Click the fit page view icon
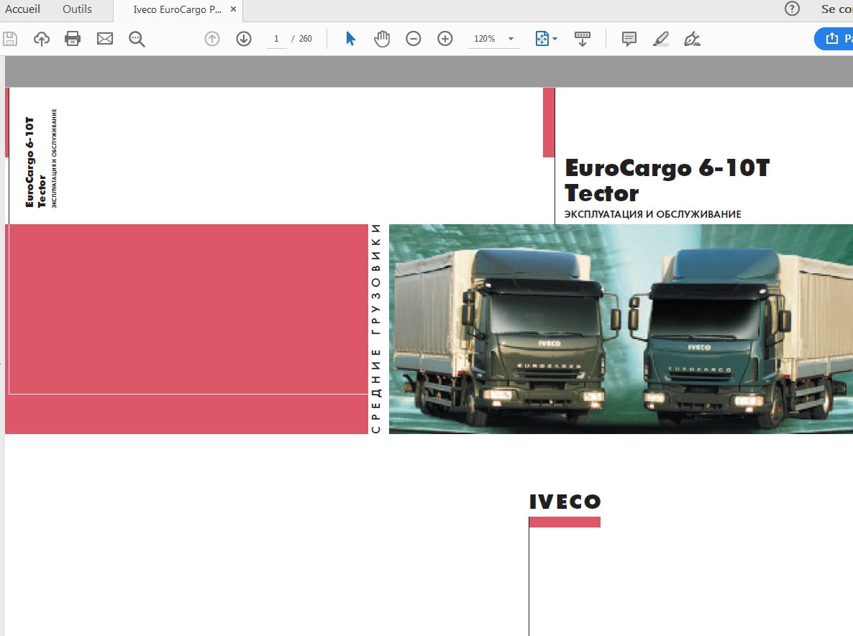Viewport: 853px width, 636px height. pyautogui.click(x=542, y=39)
